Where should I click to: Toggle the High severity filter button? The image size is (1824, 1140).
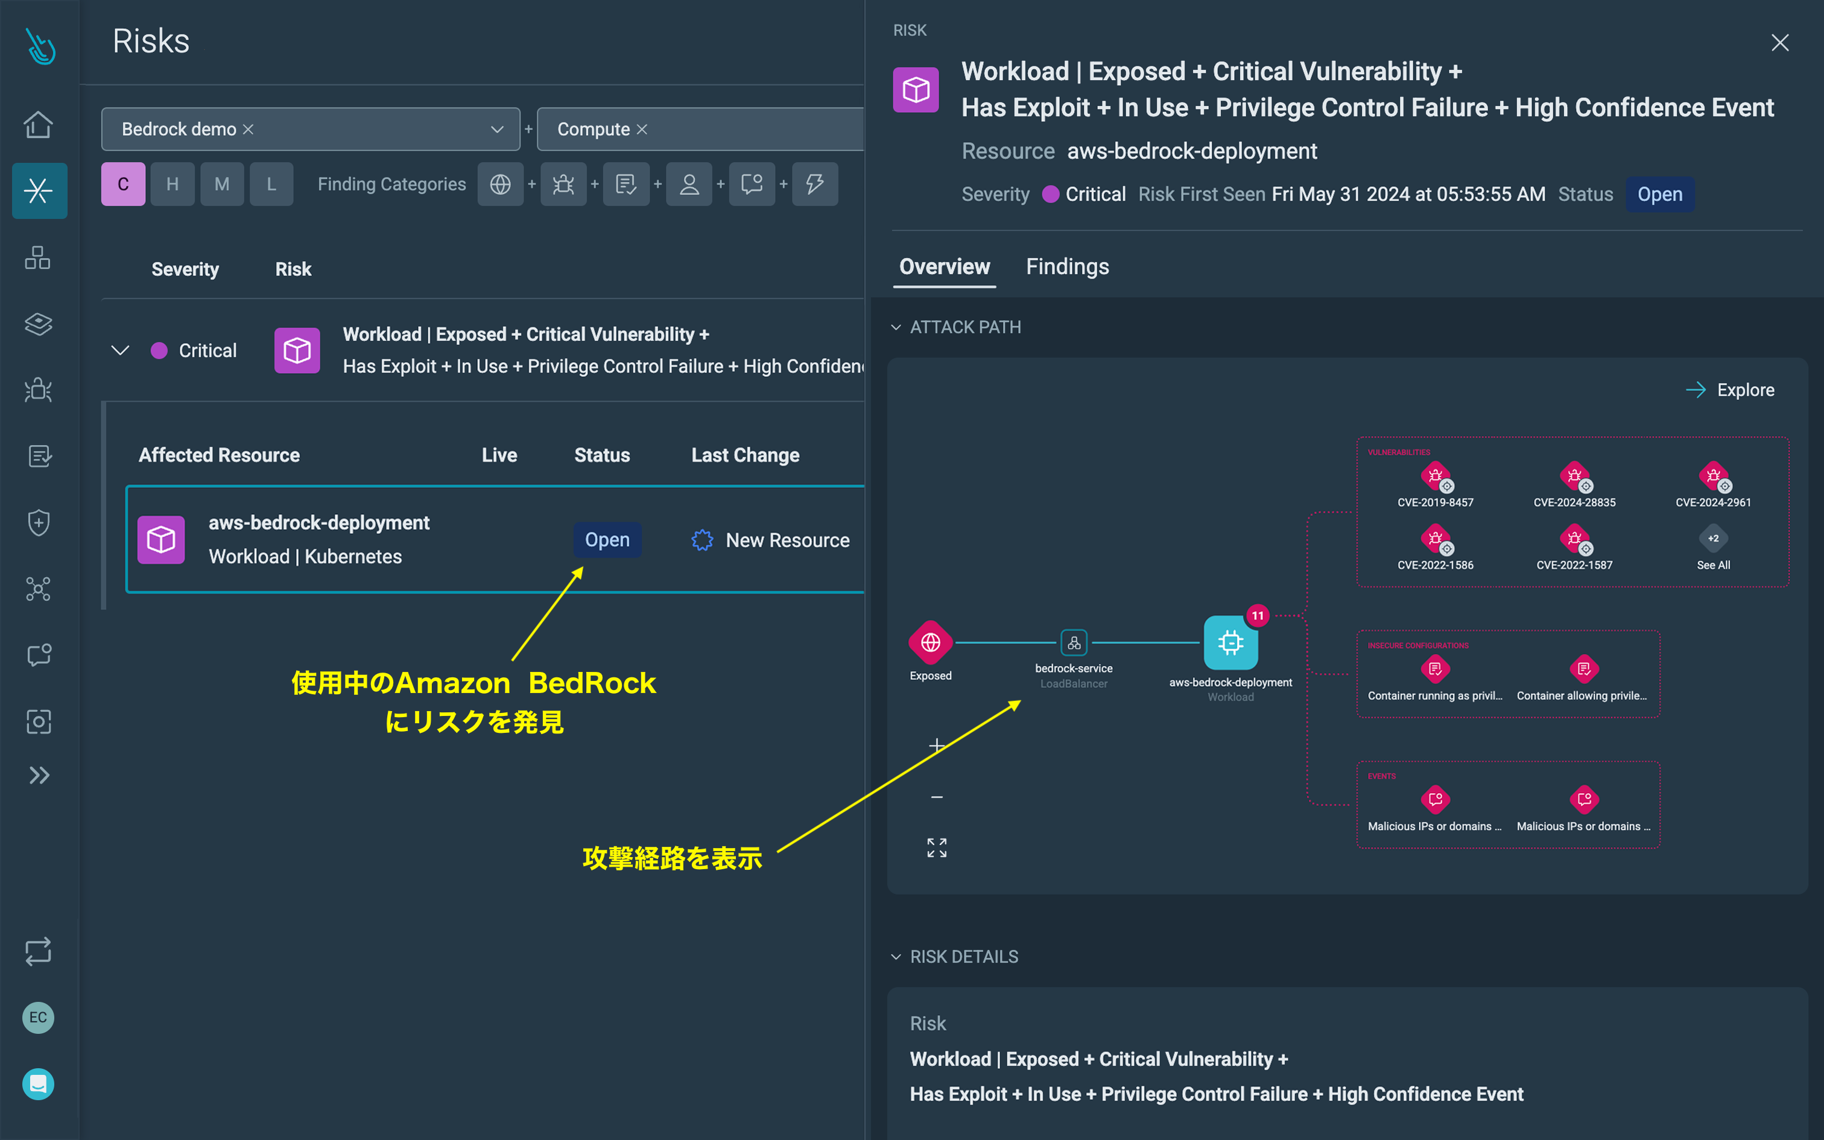[x=171, y=184]
